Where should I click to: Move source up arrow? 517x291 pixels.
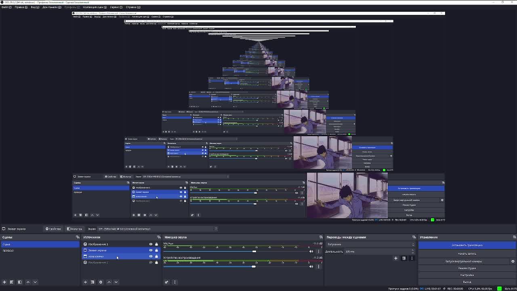click(109, 282)
